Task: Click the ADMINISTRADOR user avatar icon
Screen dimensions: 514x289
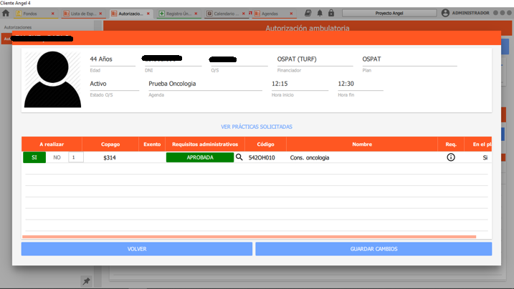Action: pos(445,13)
